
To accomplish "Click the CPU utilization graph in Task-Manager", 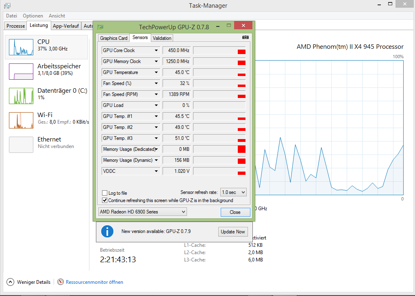I will tap(329, 128).
